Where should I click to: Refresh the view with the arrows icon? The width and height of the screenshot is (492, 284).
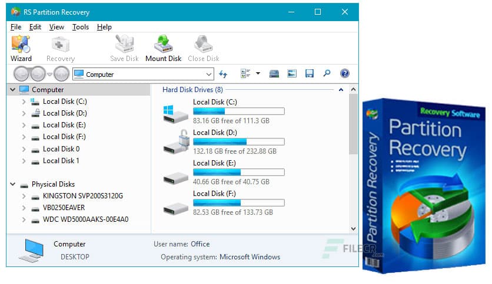tap(223, 74)
